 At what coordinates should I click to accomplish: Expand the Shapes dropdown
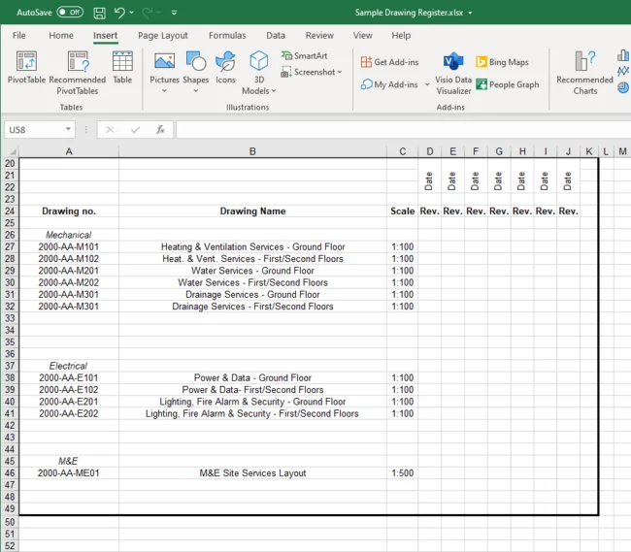tap(195, 91)
